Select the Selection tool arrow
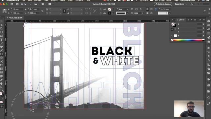 [1, 21]
